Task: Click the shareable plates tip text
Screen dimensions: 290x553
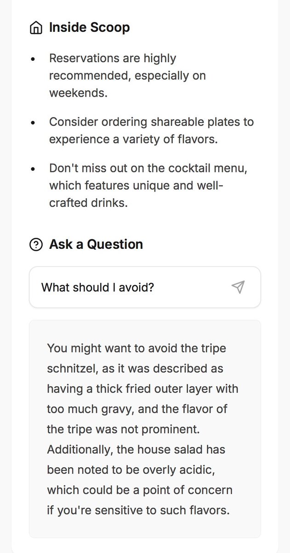Action: (x=151, y=122)
